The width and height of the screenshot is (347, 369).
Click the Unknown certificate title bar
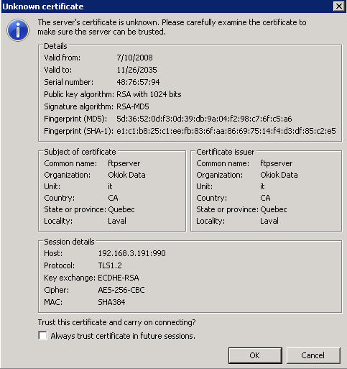click(x=167, y=6)
